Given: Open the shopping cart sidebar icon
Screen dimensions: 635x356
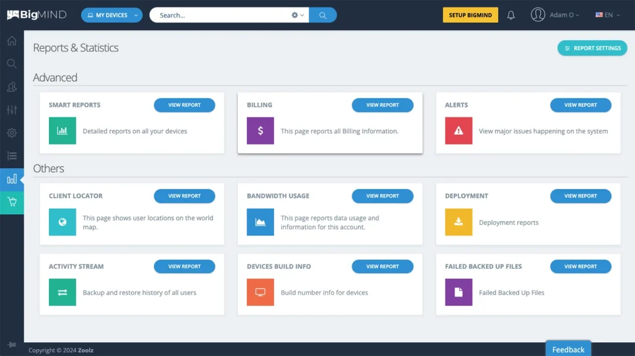Looking at the screenshot, I should pyautogui.click(x=12, y=202).
